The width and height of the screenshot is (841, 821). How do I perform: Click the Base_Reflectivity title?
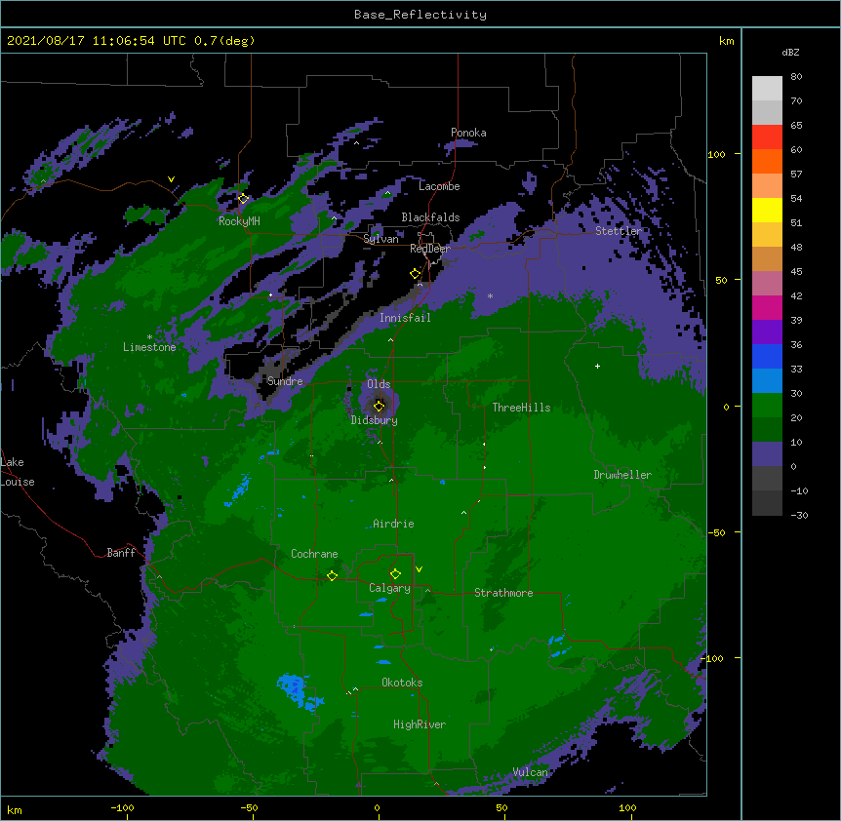pos(420,15)
